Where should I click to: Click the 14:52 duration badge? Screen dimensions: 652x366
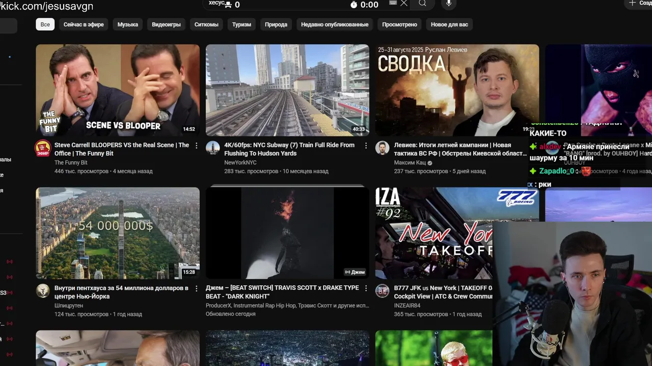tap(189, 129)
